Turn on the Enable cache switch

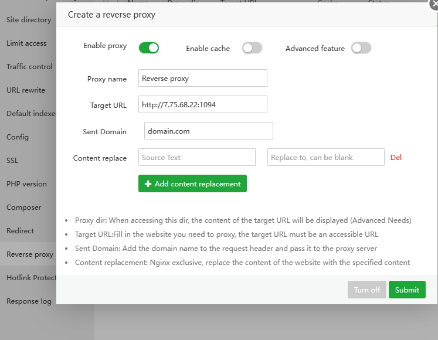[x=252, y=48]
